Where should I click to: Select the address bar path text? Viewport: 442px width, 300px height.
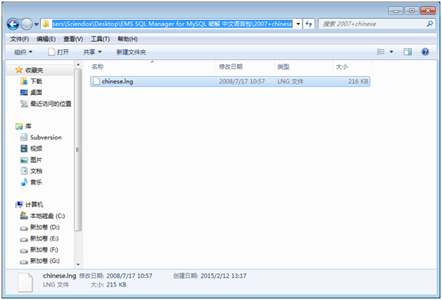click(172, 24)
